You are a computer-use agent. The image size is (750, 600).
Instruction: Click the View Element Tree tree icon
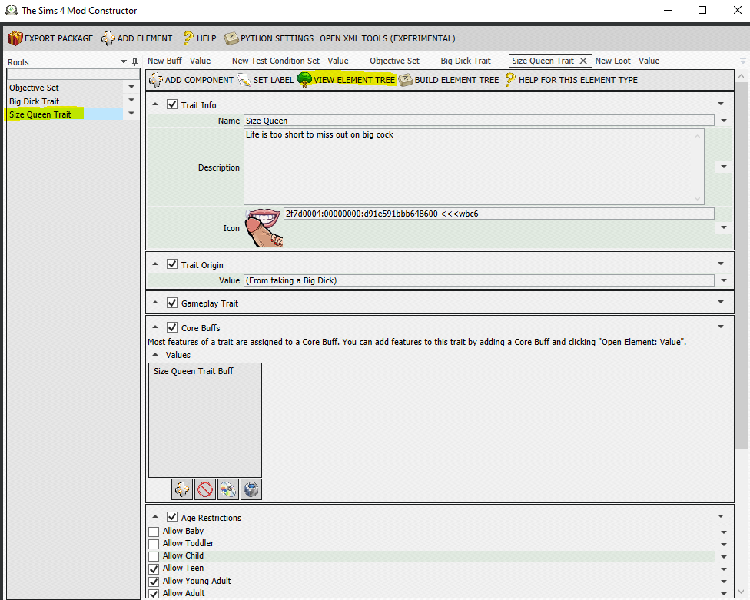304,80
